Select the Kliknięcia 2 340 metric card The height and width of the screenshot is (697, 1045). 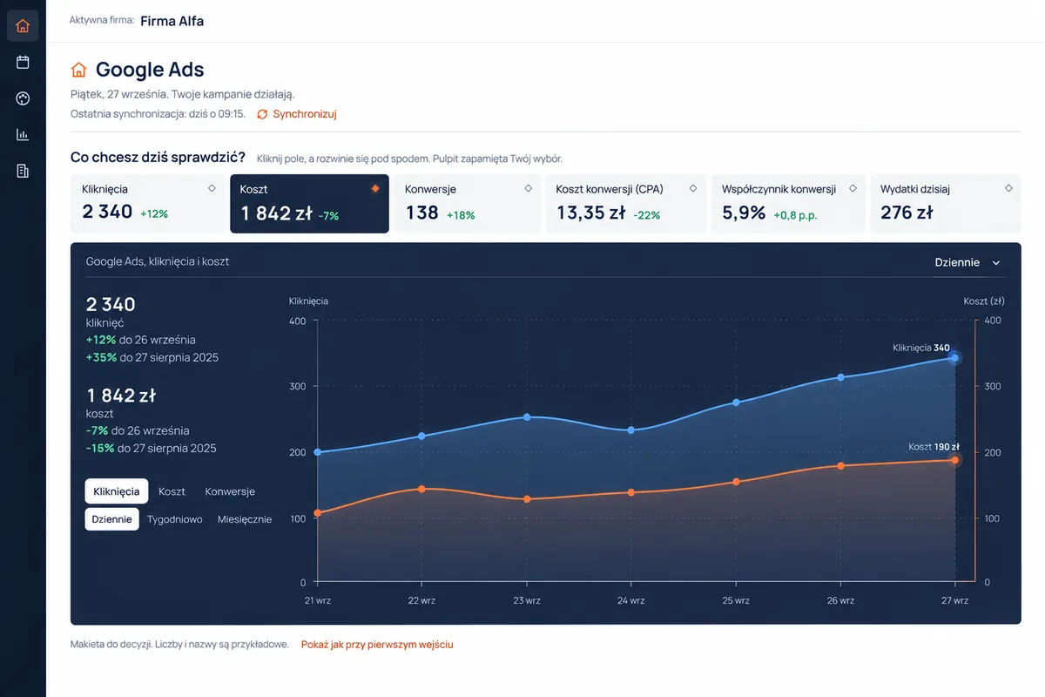click(x=148, y=204)
